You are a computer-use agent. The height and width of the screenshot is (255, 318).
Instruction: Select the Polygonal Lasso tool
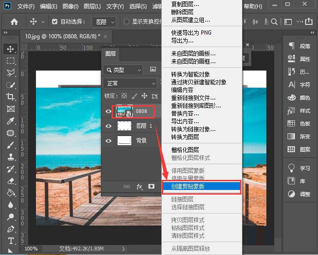pos(10,72)
